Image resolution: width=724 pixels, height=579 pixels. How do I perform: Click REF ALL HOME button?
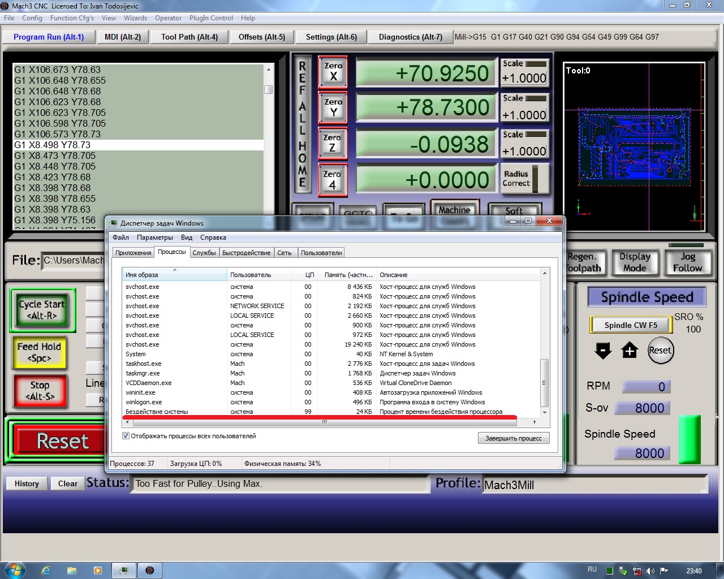pos(303,125)
